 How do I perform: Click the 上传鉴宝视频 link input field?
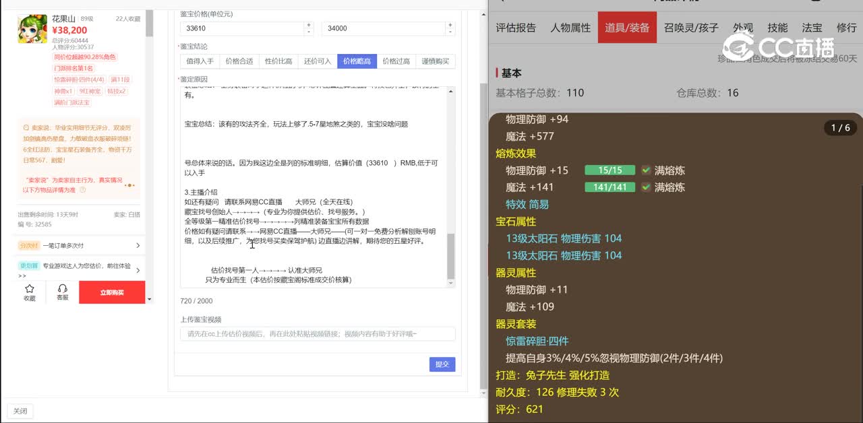[x=318, y=334]
